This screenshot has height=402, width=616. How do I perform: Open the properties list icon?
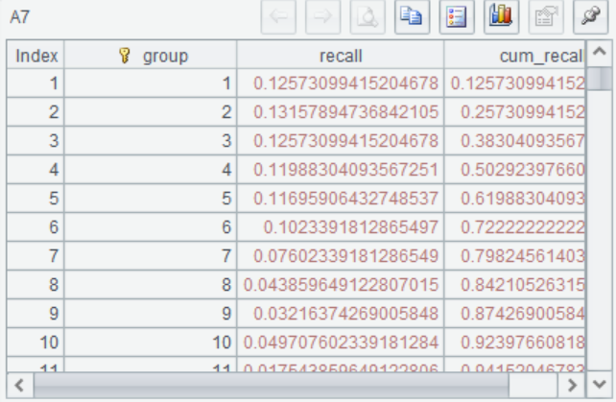(455, 16)
